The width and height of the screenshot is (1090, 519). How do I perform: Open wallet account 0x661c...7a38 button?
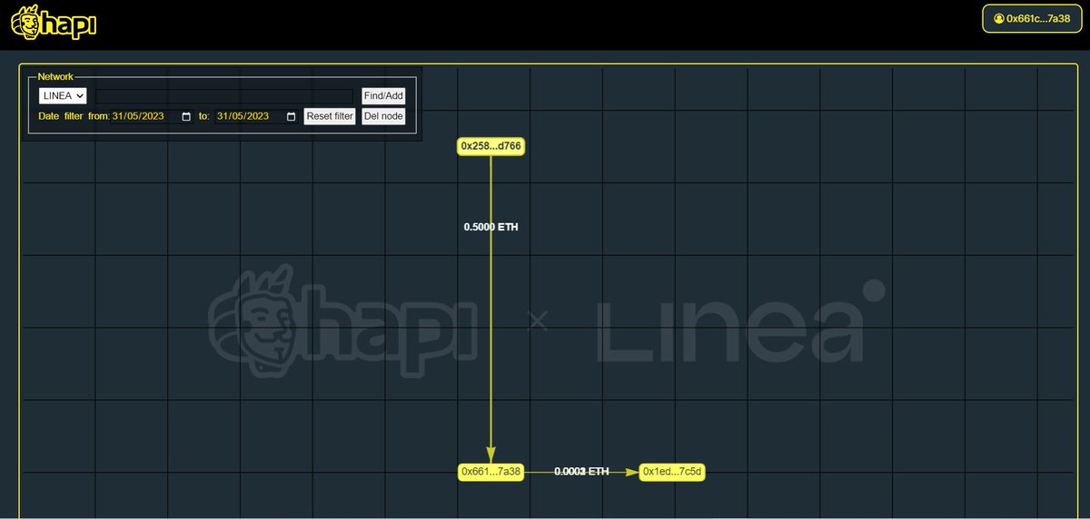(x=1031, y=18)
